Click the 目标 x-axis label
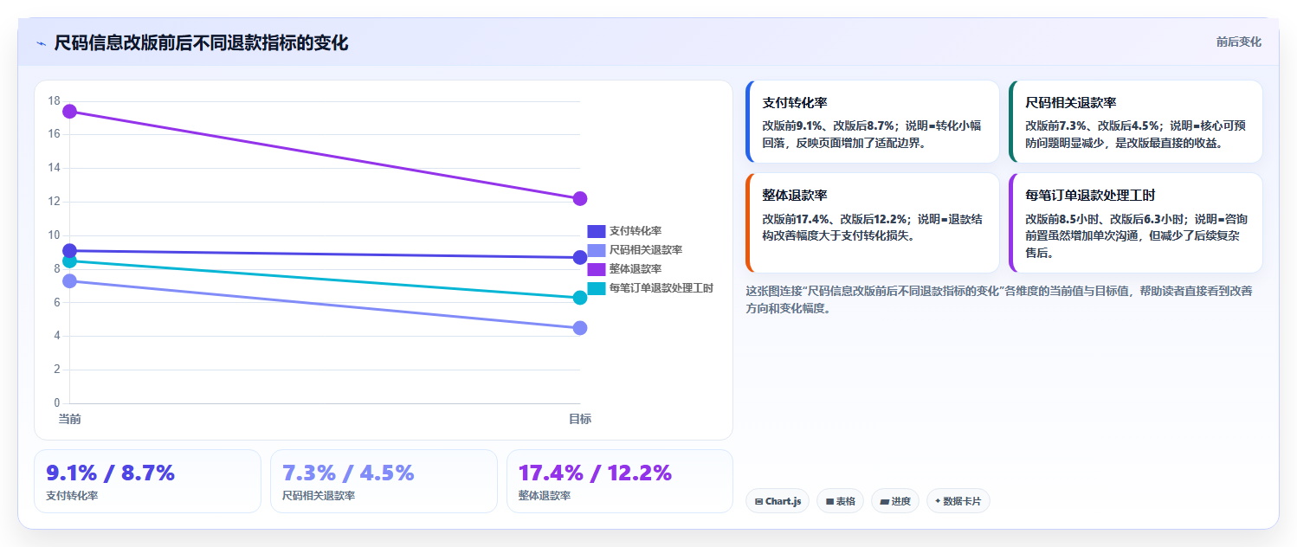Image resolution: width=1297 pixels, height=547 pixels. coord(580,419)
